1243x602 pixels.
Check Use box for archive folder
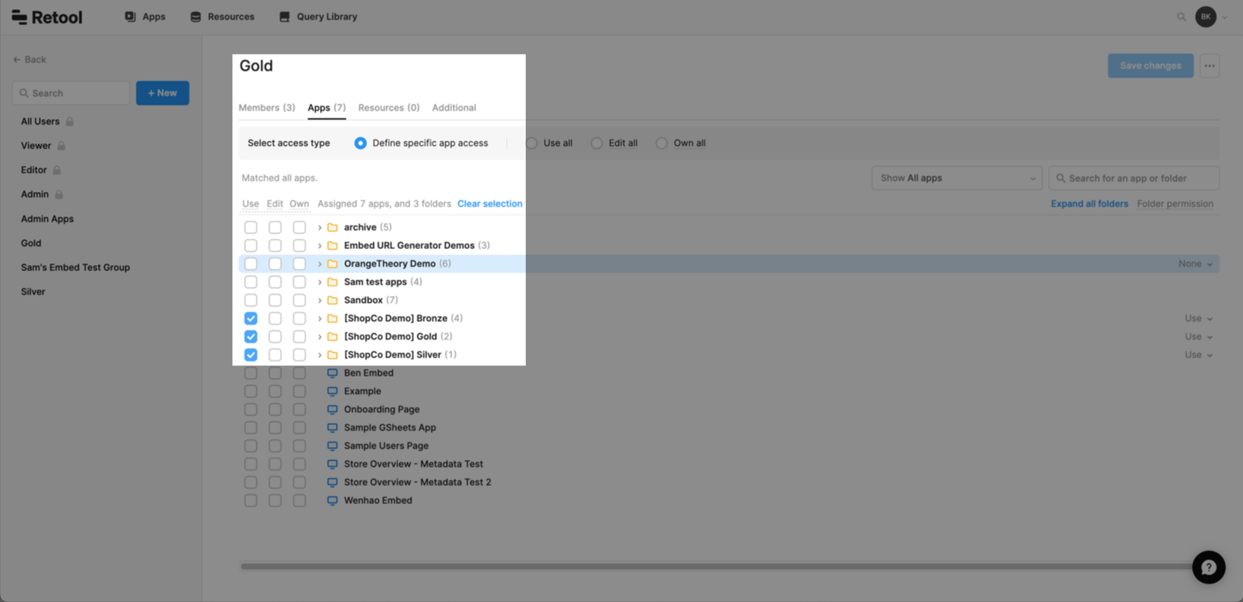tap(251, 227)
